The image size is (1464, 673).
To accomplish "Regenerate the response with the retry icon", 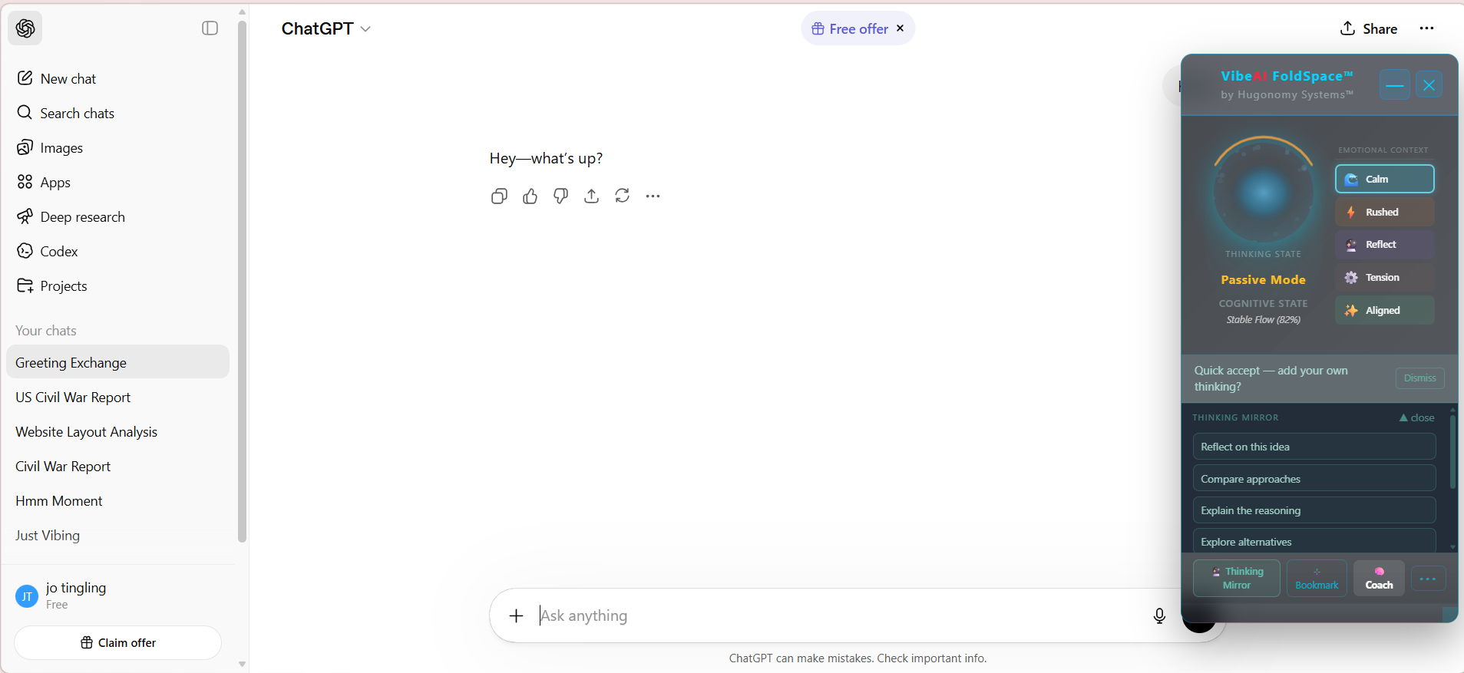I will pyautogui.click(x=622, y=196).
